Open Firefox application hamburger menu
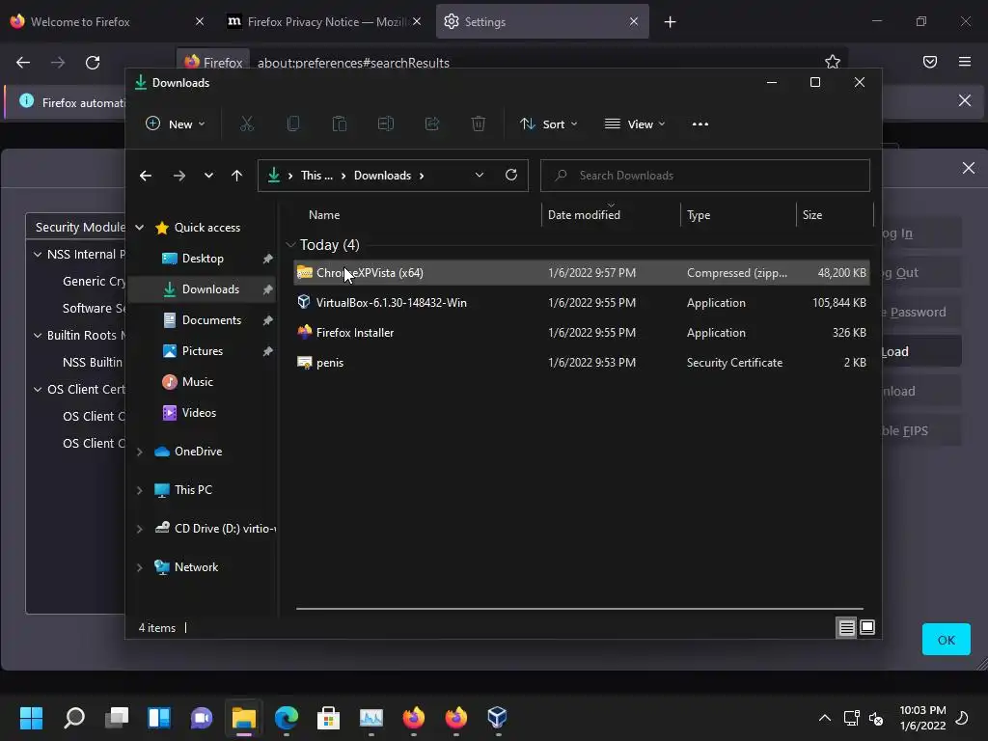The image size is (988, 741). click(965, 62)
